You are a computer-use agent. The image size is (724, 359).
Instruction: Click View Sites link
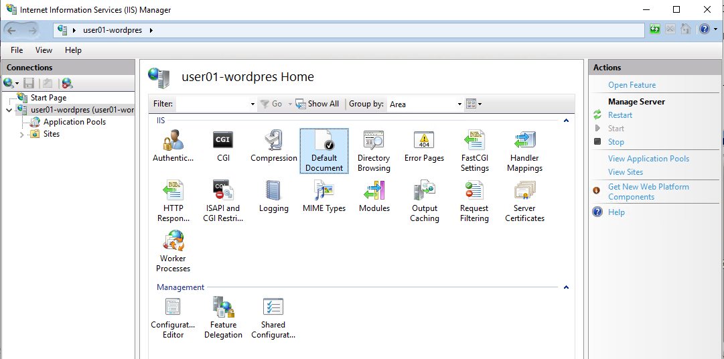pyautogui.click(x=625, y=172)
